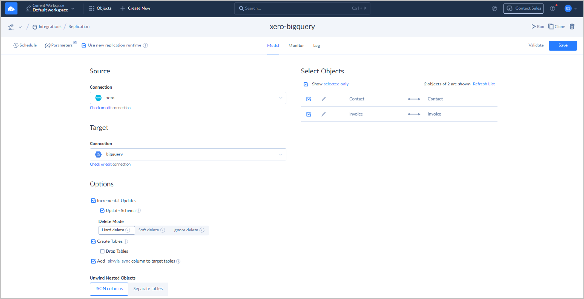The width and height of the screenshot is (584, 299).
Task: Open the Schedule settings
Action: pyautogui.click(x=25, y=46)
